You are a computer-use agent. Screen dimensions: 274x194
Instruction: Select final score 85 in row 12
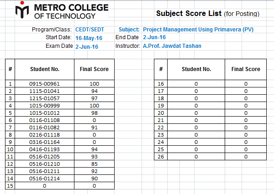coord(94,164)
